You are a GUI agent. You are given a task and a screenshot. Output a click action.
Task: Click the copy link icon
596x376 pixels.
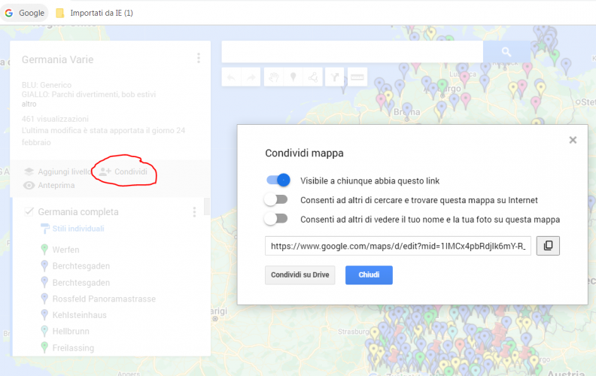[x=548, y=246]
